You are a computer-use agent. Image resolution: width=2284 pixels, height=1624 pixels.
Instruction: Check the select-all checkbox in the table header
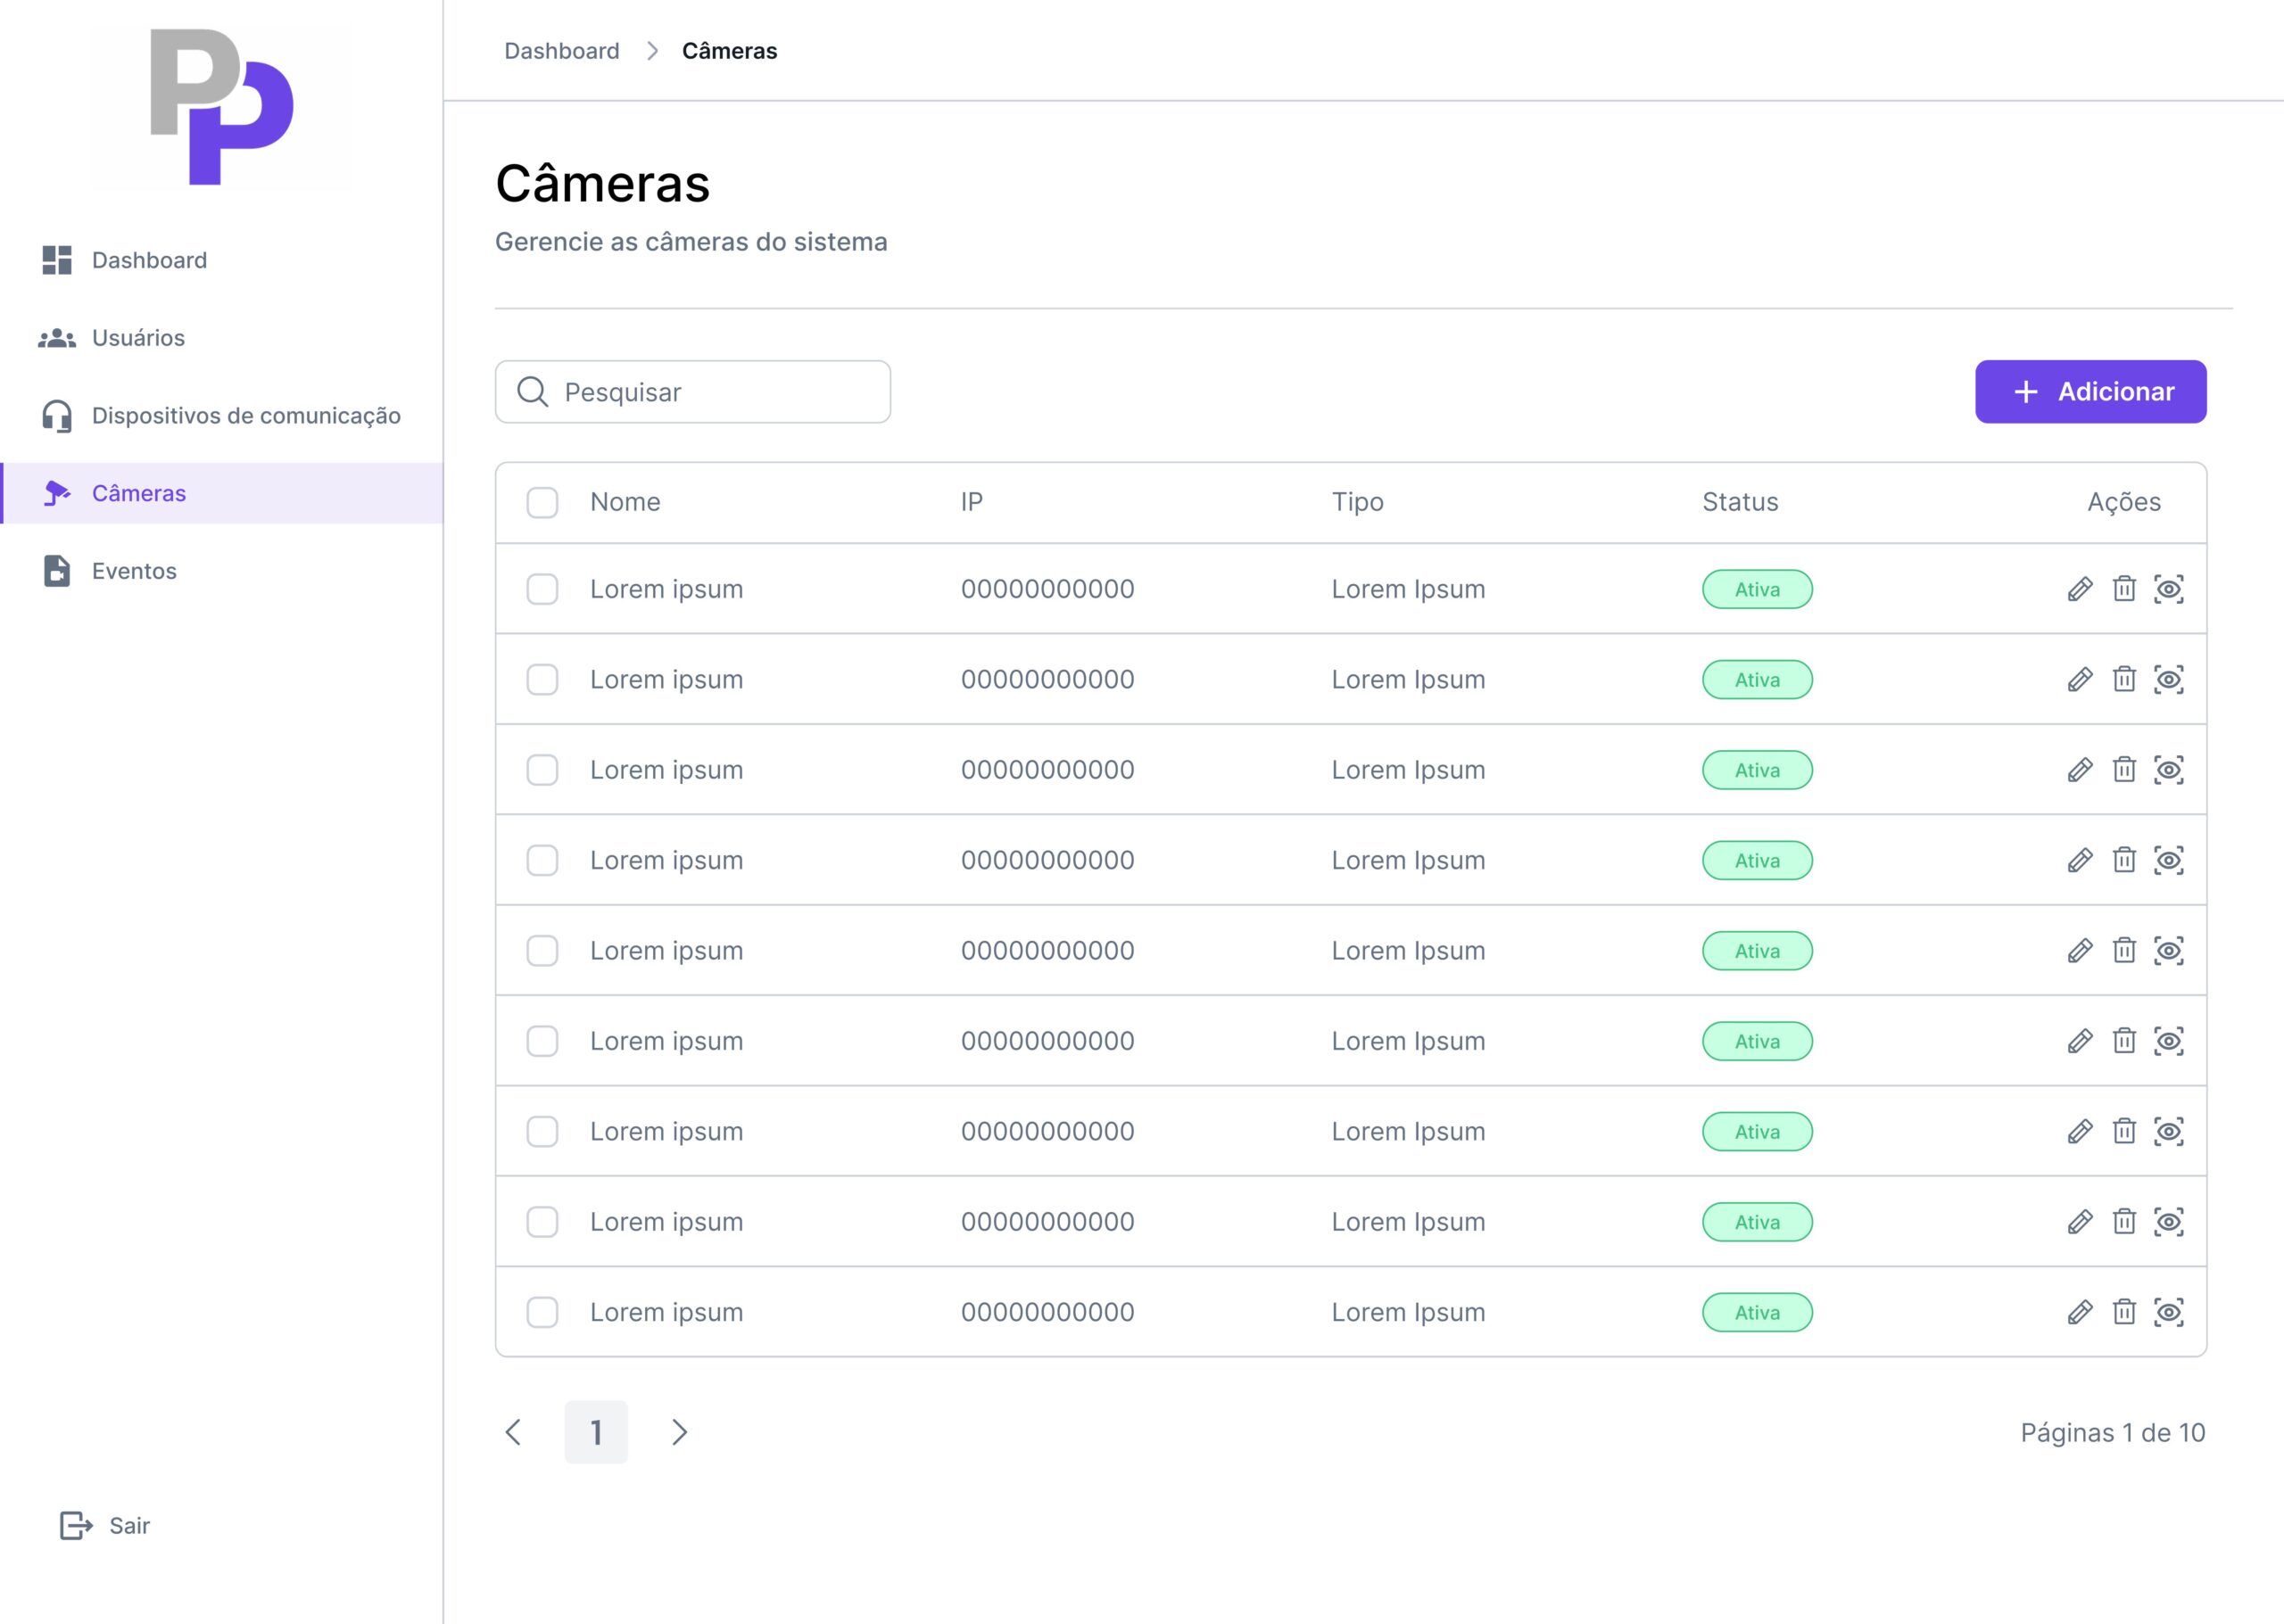542,502
